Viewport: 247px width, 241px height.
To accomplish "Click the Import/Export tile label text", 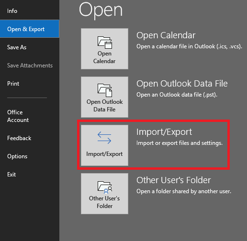I will coord(104,154).
